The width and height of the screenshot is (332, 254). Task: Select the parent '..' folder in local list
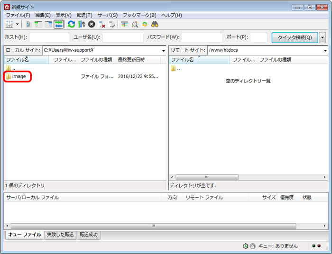point(10,69)
